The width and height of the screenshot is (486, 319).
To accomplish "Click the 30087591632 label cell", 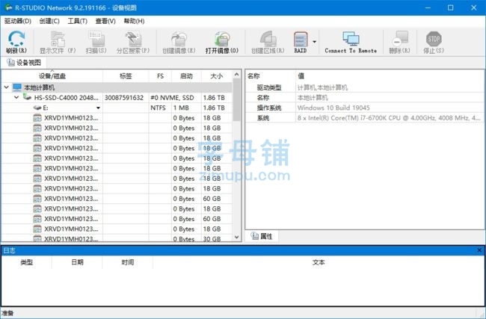I will [124, 98].
